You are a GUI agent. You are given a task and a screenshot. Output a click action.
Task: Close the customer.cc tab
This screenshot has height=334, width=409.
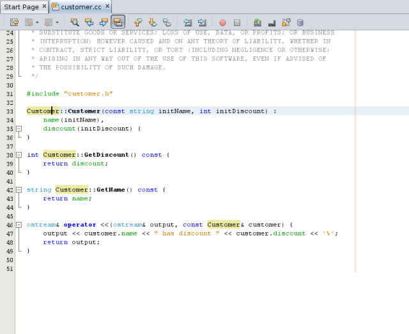[x=107, y=6]
